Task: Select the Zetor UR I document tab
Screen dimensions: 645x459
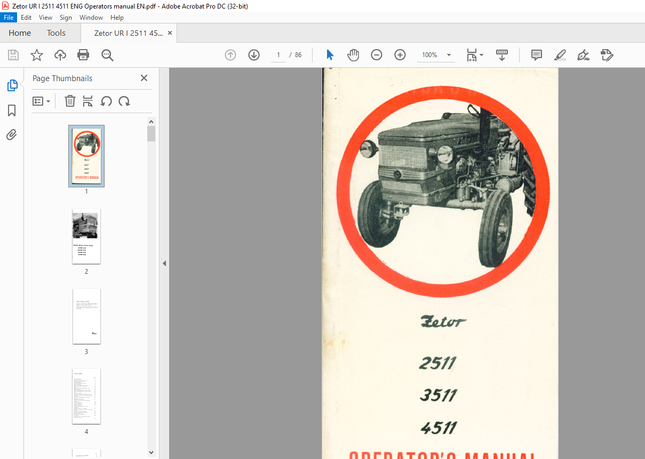Action: click(x=129, y=33)
